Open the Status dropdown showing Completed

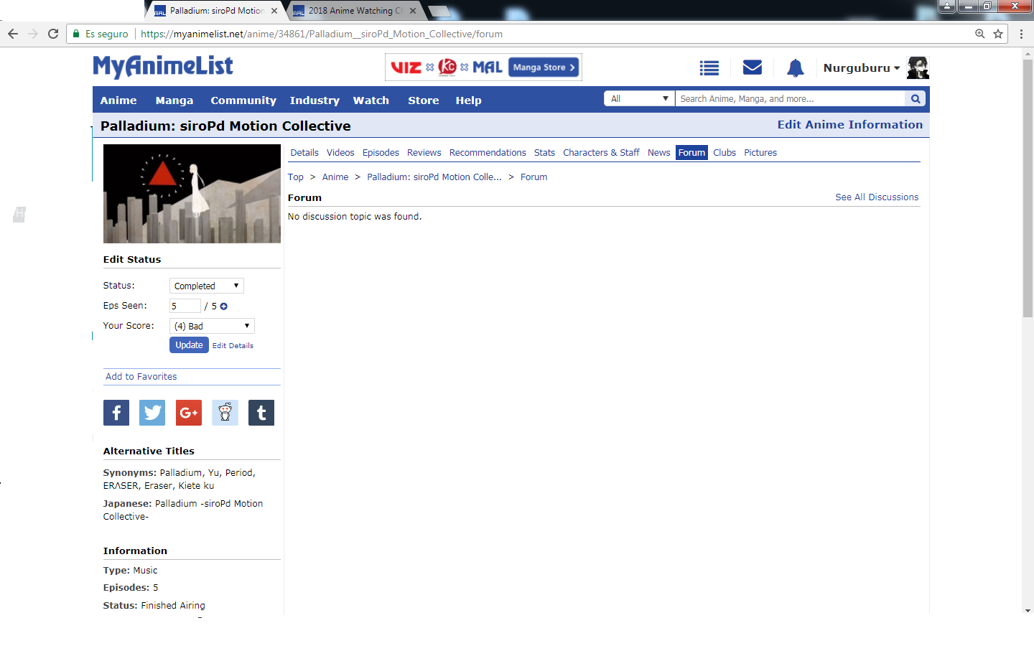click(207, 286)
